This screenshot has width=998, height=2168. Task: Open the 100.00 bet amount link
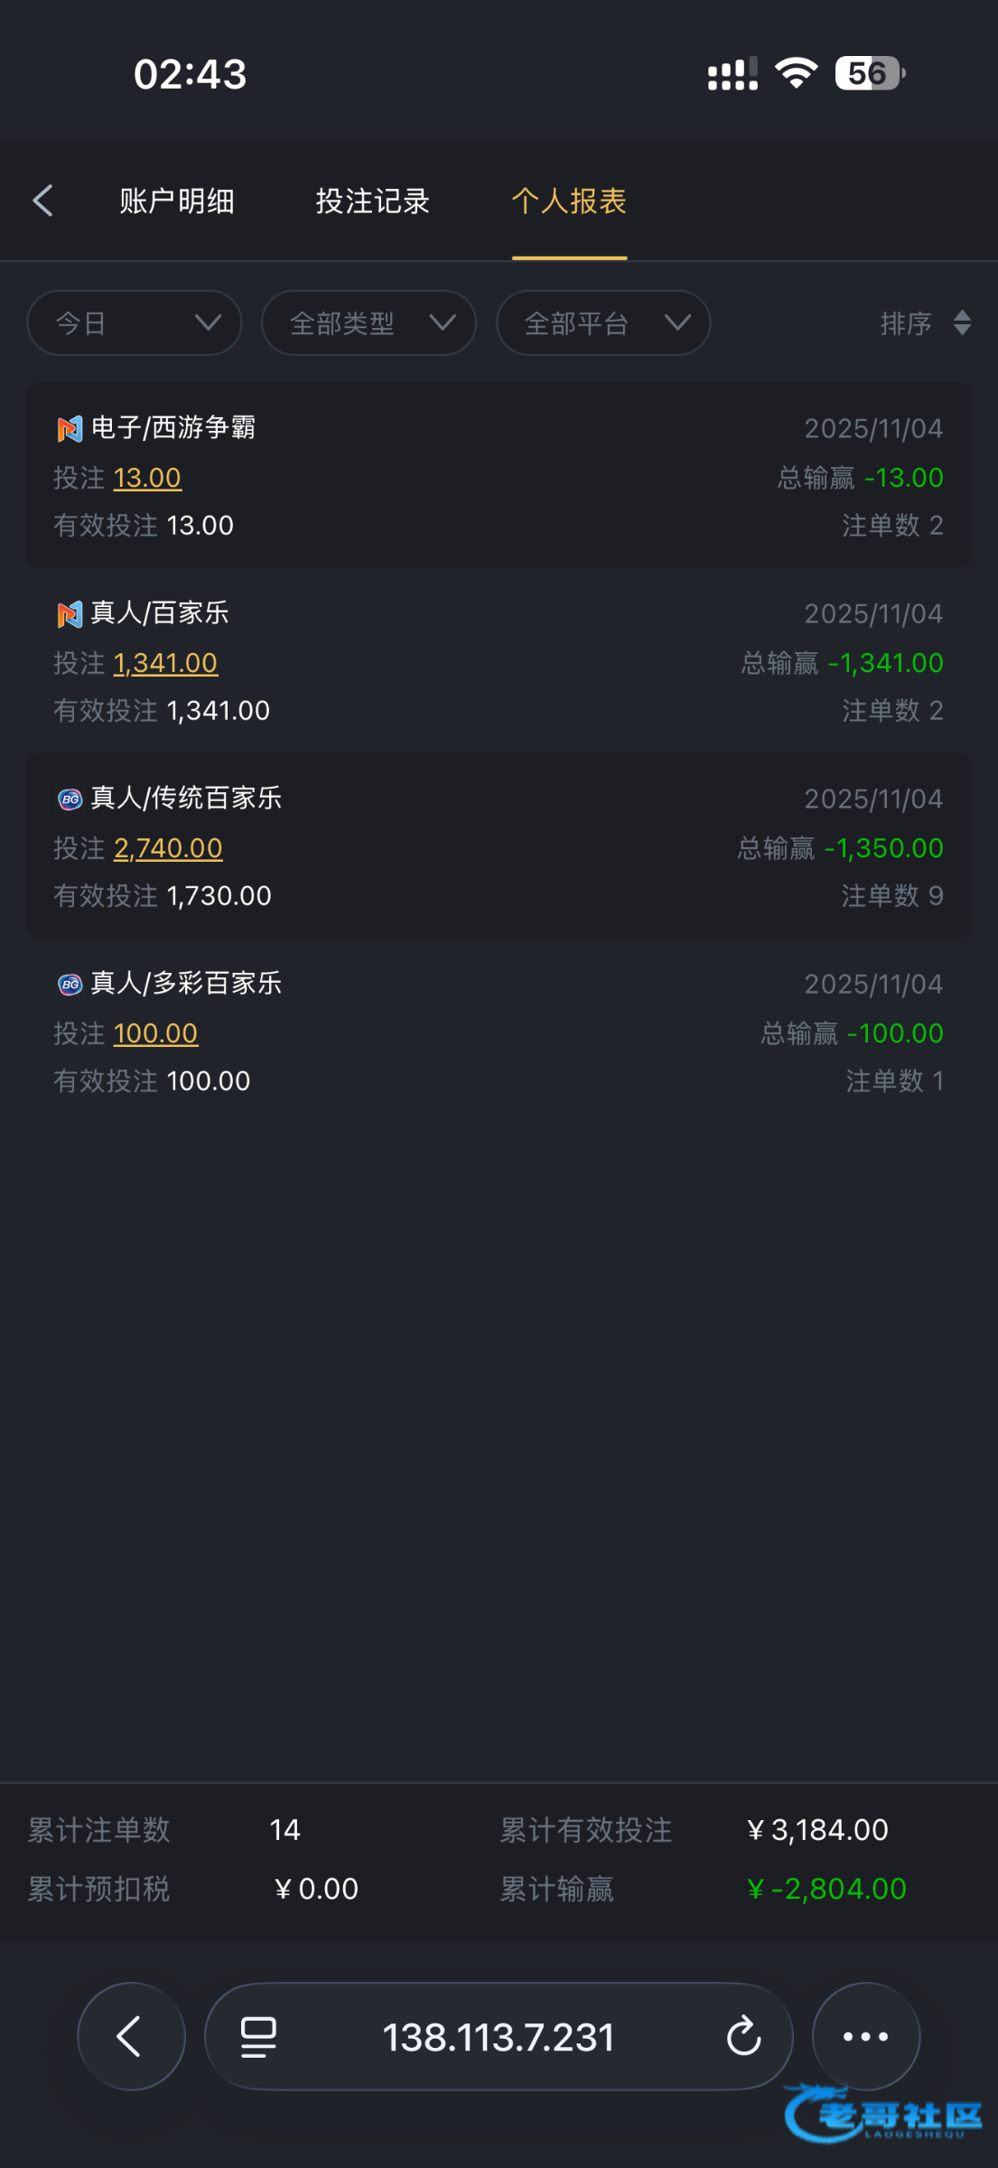(x=155, y=1033)
